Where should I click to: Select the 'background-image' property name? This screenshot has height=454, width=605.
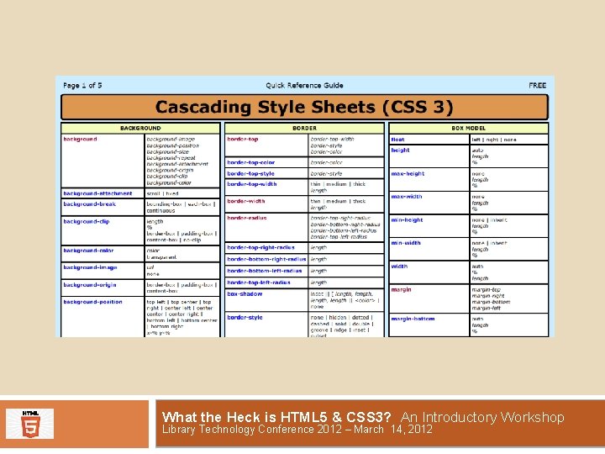90,267
